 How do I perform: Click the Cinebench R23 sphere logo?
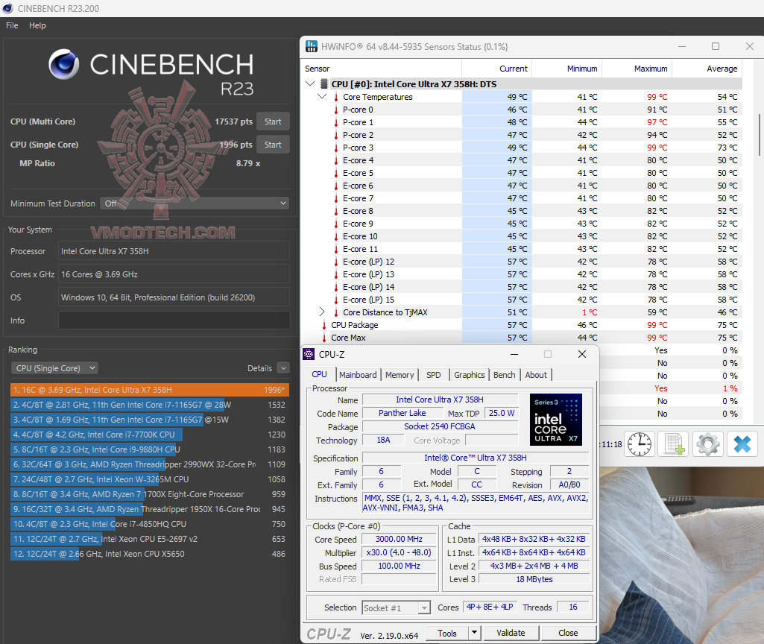64,64
